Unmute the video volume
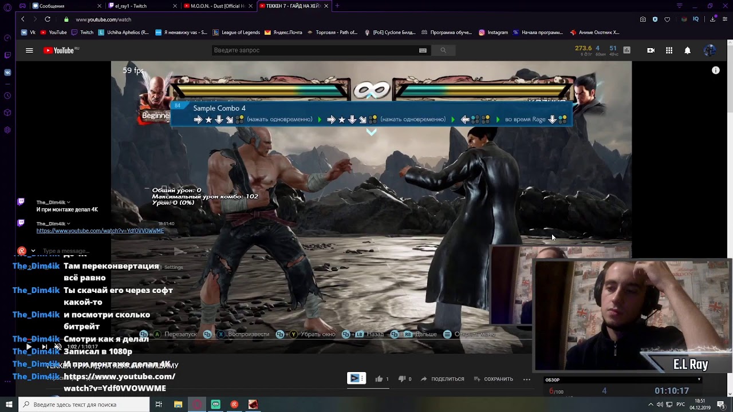Viewport: 733px width, 412px height. tap(58, 347)
